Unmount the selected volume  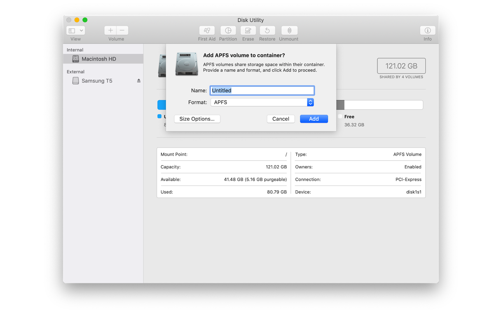point(289,30)
